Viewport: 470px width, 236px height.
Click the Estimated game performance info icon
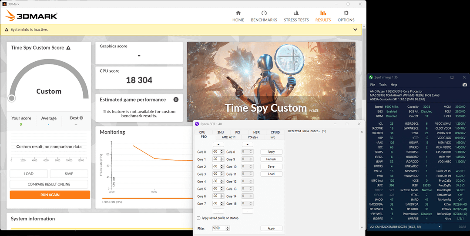[176, 100]
